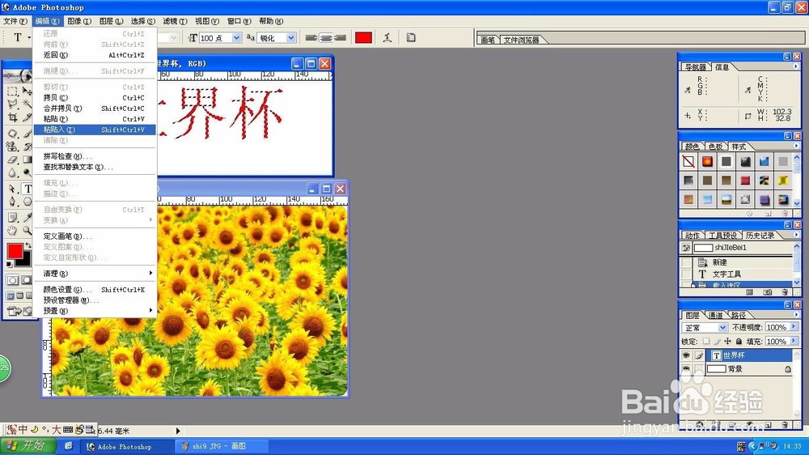Screen dimensions: 809x455
Task: Open layer blend mode 正常 dropdown
Action: 722,327
